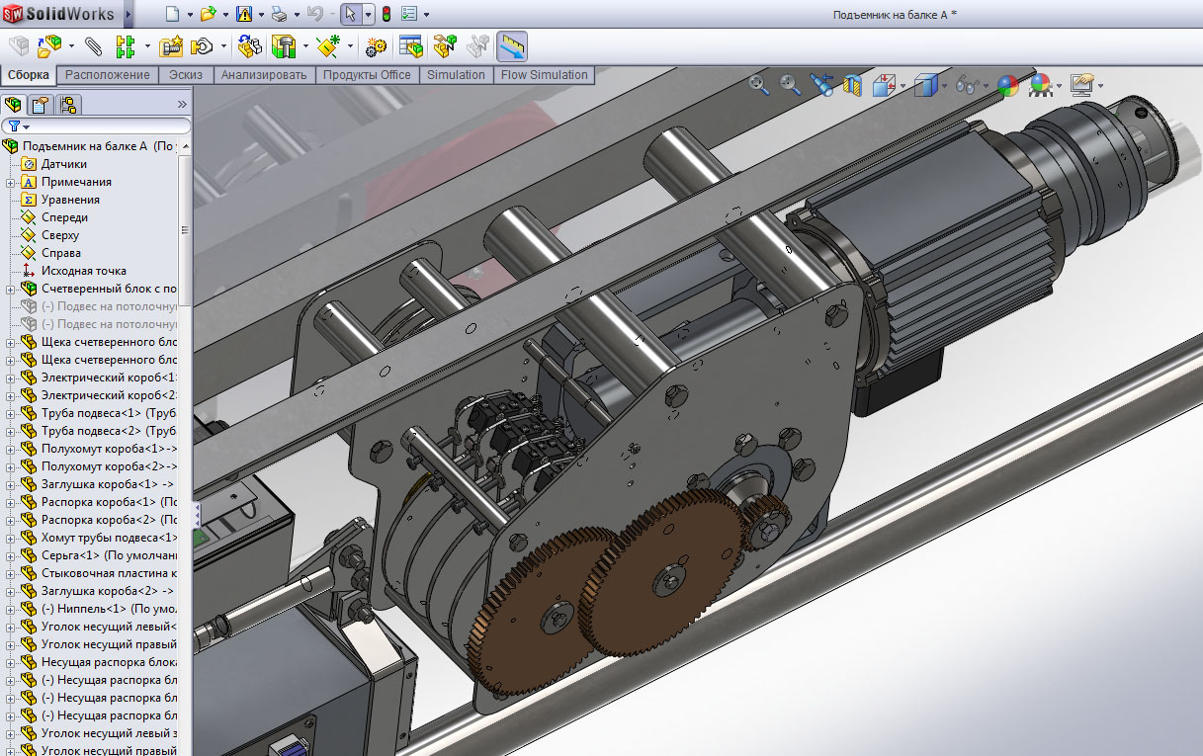1203x756 pixels.
Task: Click the Section View icon
Action: 854,86
